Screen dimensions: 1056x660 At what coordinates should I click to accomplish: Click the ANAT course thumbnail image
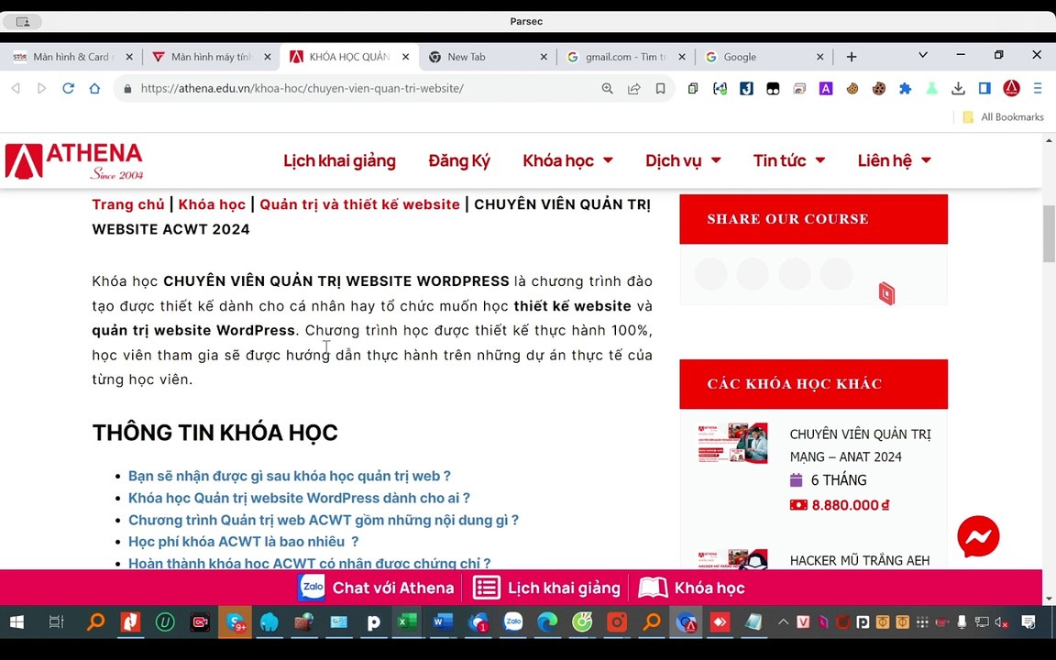point(732,443)
